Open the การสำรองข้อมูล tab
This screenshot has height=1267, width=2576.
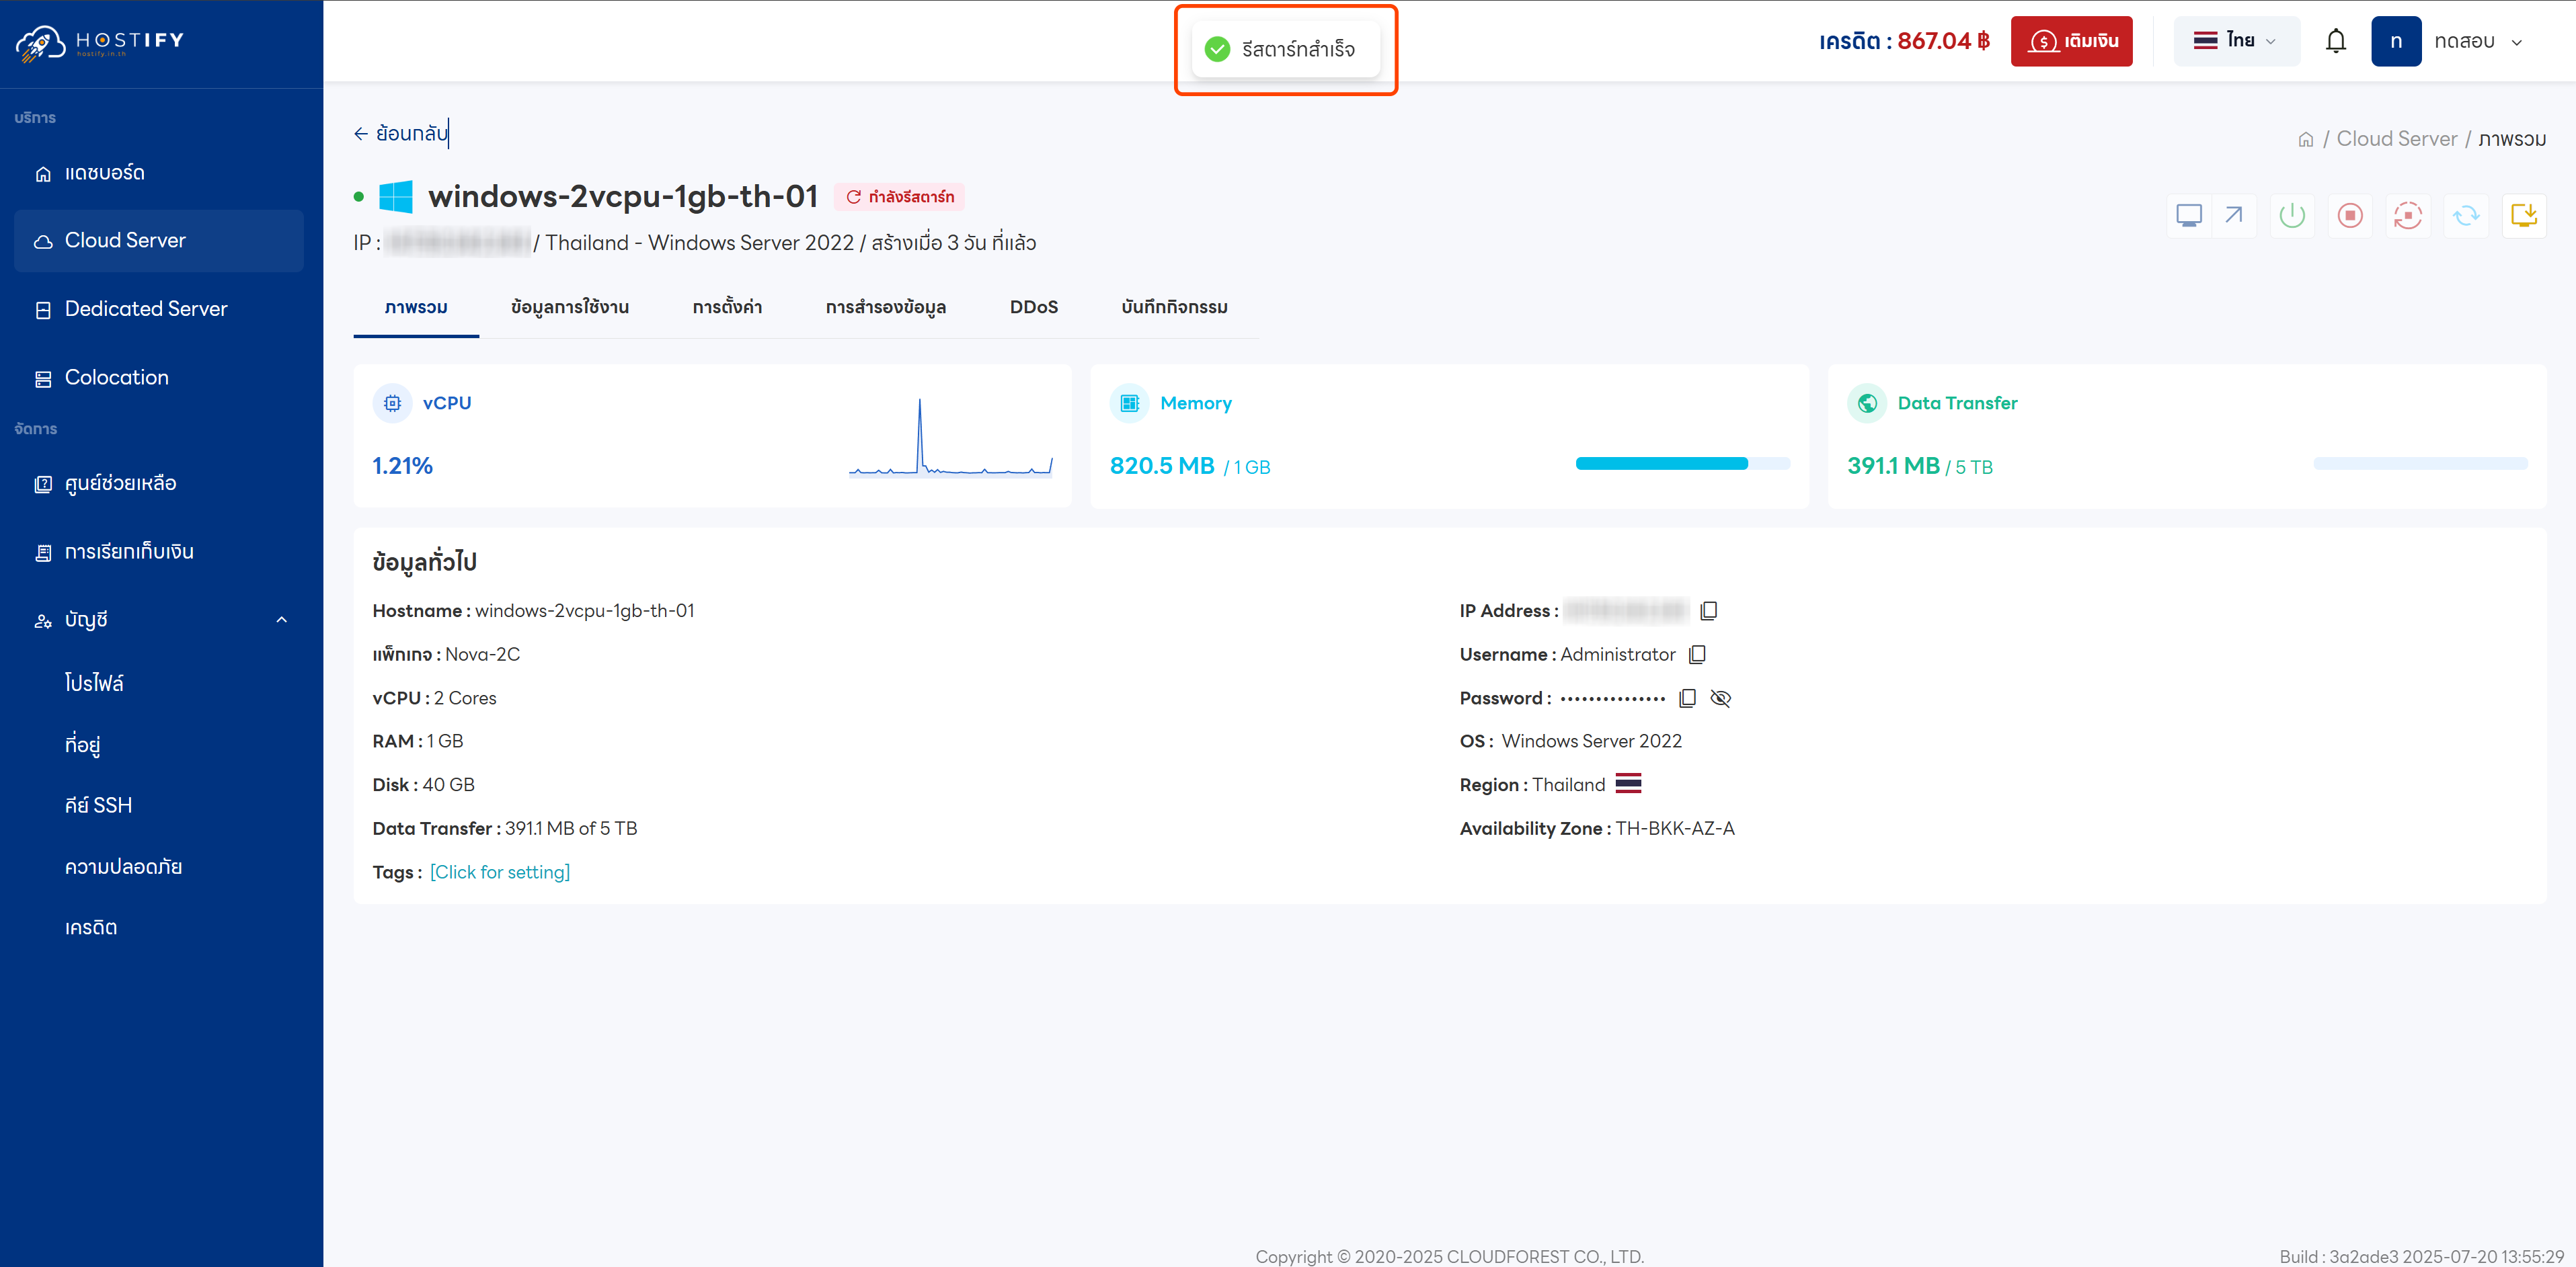[x=886, y=307]
